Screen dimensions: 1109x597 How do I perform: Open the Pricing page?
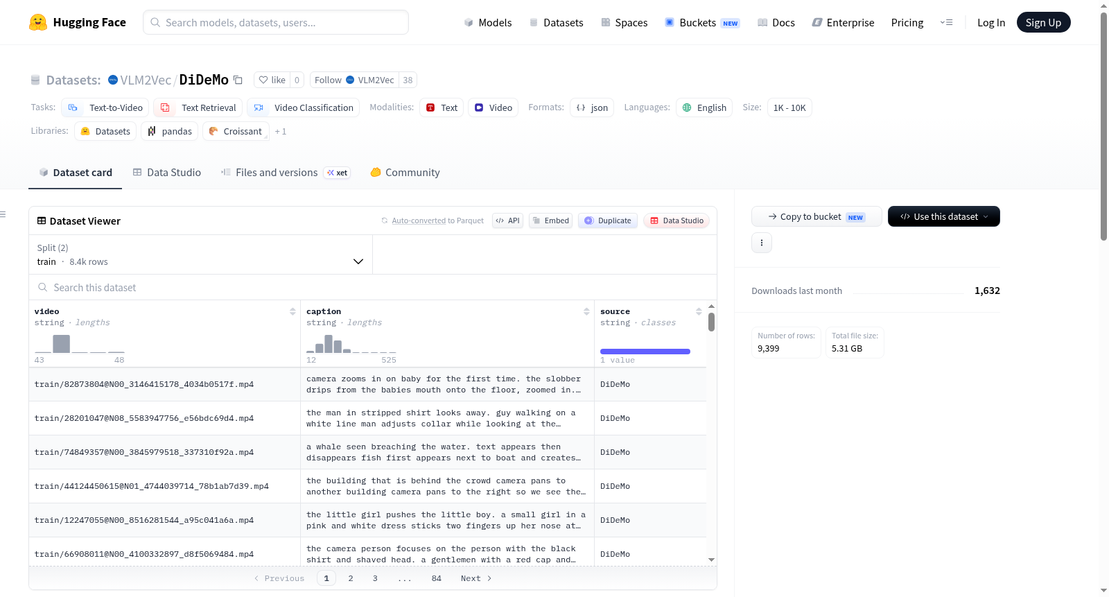[907, 22]
